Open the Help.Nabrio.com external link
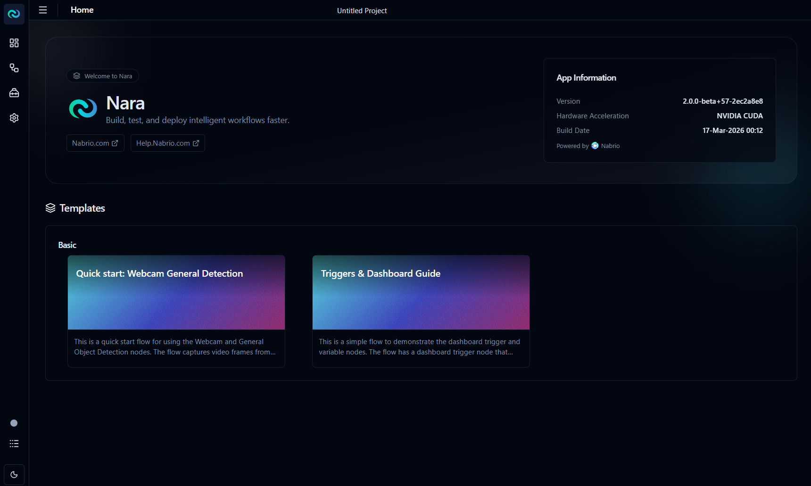The width and height of the screenshot is (811, 486). tap(167, 143)
